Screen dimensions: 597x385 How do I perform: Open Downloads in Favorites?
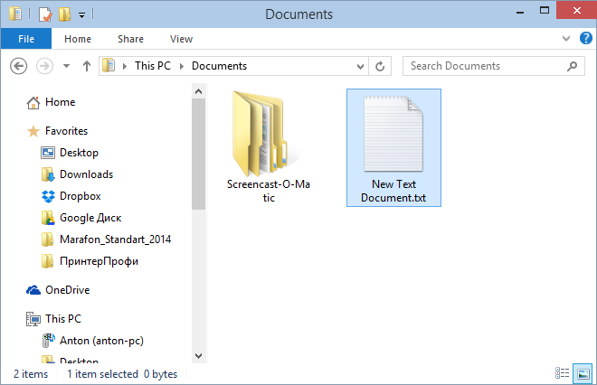[x=87, y=174]
